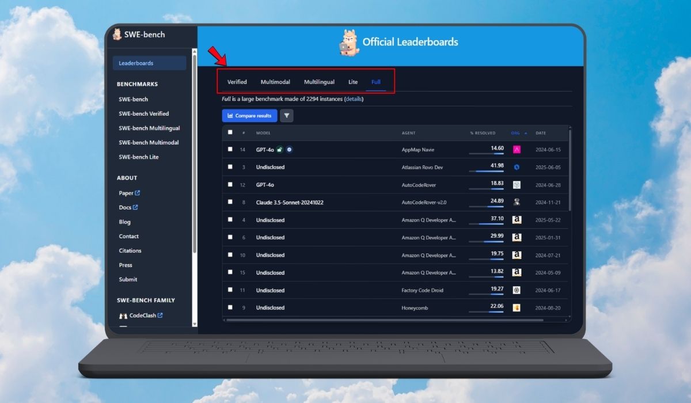Click the external-link icon next to Docs
Image resolution: width=691 pixels, height=403 pixels.
[x=135, y=207]
